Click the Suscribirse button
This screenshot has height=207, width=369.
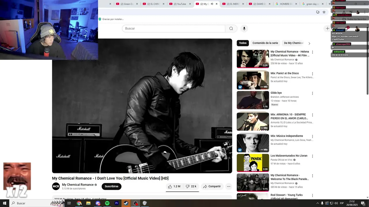point(112,186)
